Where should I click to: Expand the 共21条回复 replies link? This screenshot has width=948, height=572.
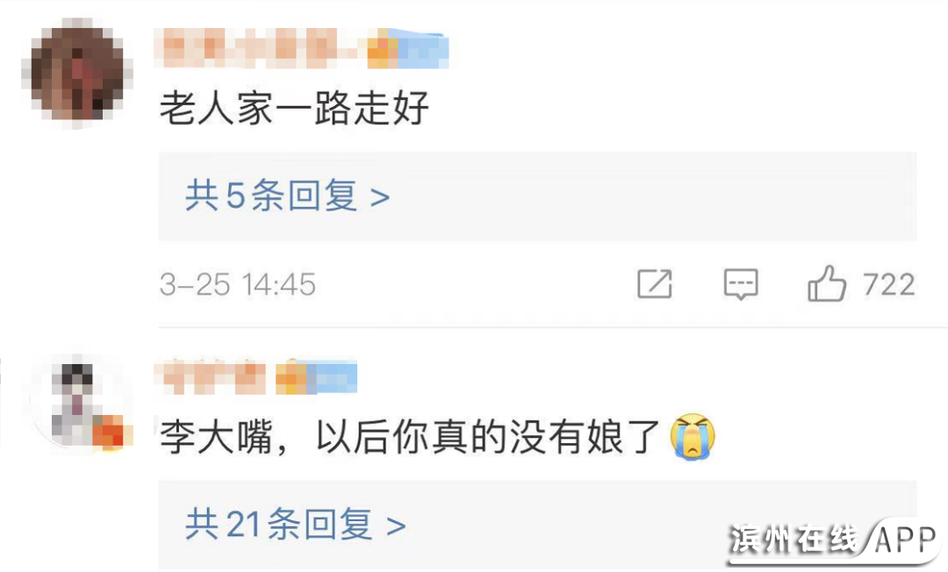295,524
